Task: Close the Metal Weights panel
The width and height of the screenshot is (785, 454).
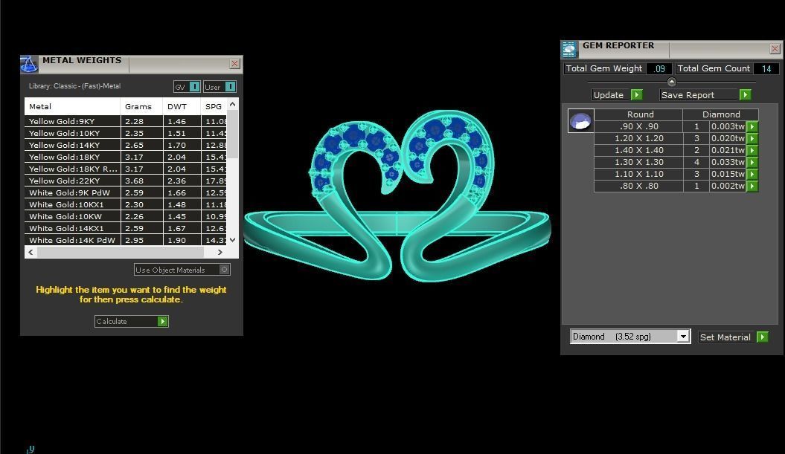Action: click(x=234, y=63)
